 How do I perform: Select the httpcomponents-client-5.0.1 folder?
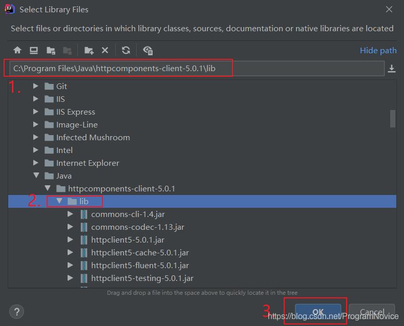[121, 188]
